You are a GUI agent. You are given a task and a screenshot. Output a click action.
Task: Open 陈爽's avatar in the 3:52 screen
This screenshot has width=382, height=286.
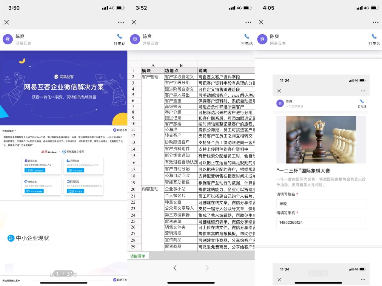click(x=135, y=39)
